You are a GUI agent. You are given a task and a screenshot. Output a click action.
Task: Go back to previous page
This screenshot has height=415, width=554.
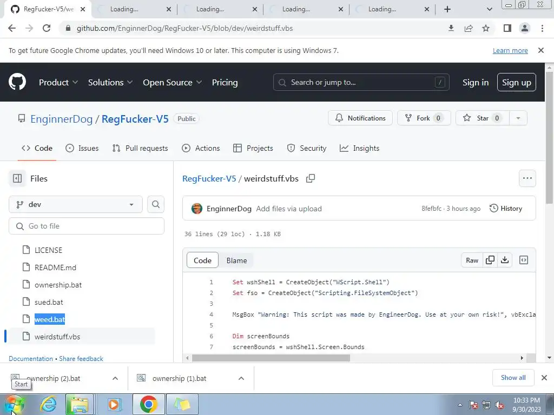[12, 28]
